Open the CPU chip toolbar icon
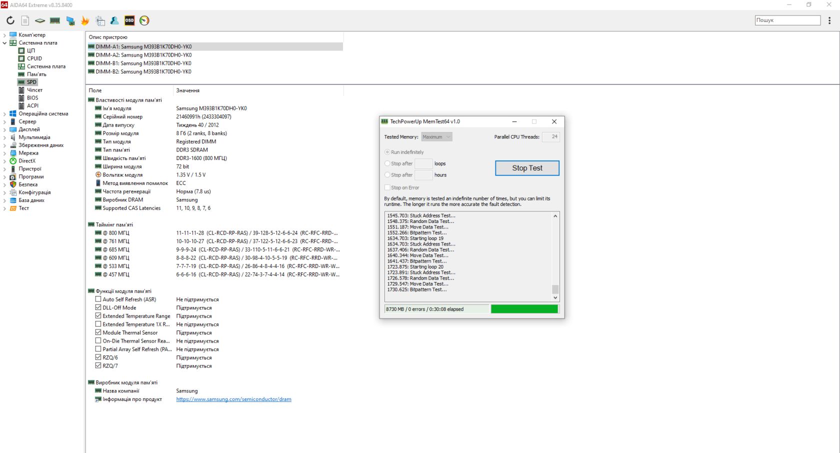The height and width of the screenshot is (453, 840). pos(40,20)
